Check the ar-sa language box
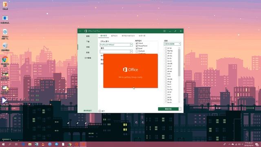The width and height of the screenshot is (261, 147). point(166,48)
